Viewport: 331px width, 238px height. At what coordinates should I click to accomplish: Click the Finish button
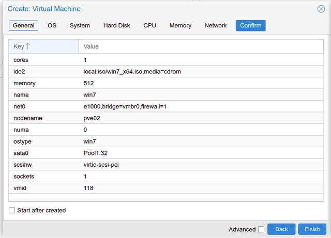pyautogui.click(x=312, y=229)
